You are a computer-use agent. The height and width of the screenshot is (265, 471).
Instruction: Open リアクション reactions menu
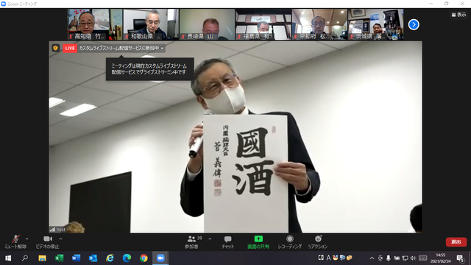pyautogui.click(x=318, y=242)
